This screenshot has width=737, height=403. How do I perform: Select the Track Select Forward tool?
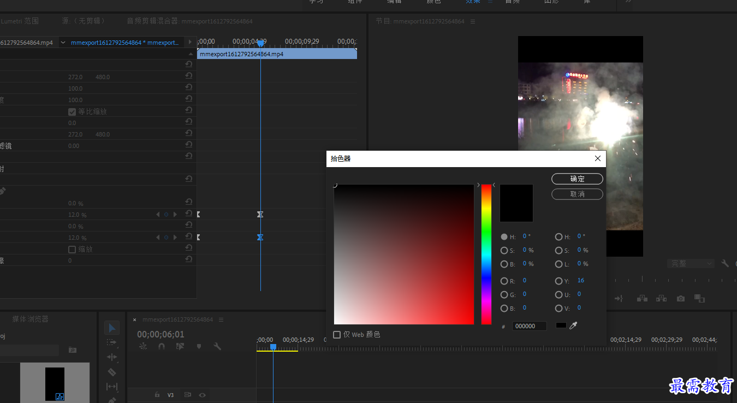tap(112, 342)
